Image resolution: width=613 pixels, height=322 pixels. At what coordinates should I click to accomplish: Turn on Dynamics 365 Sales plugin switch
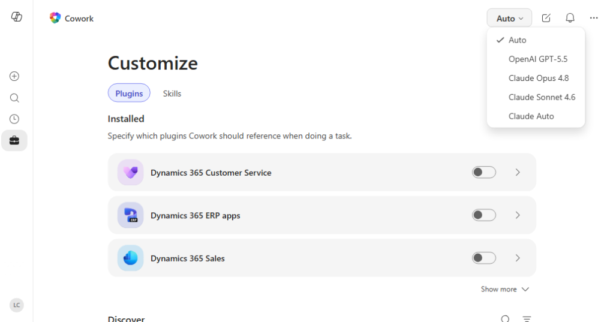tap(483, 258)
